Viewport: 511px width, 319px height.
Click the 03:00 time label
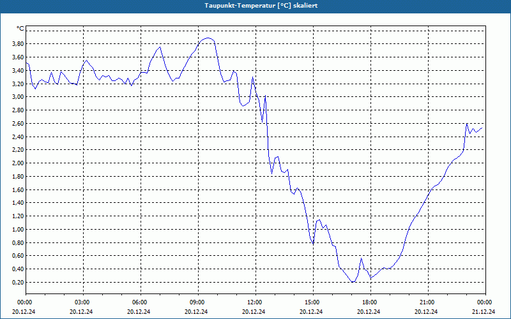[x=84, y=302]
